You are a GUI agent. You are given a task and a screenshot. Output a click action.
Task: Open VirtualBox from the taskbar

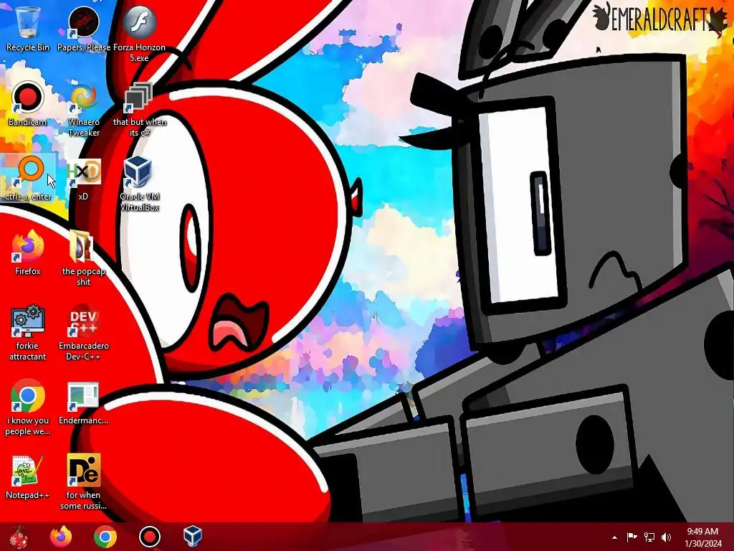coord(193,537)
